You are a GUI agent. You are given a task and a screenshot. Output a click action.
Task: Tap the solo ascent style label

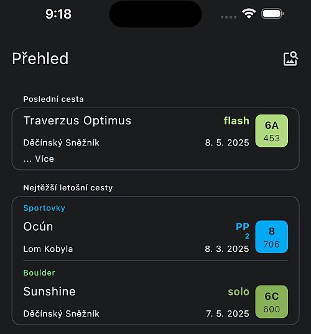[239, 292]
